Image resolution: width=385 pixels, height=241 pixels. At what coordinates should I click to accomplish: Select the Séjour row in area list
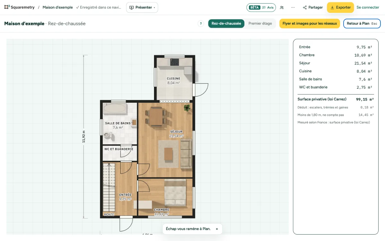pos(336,63)
